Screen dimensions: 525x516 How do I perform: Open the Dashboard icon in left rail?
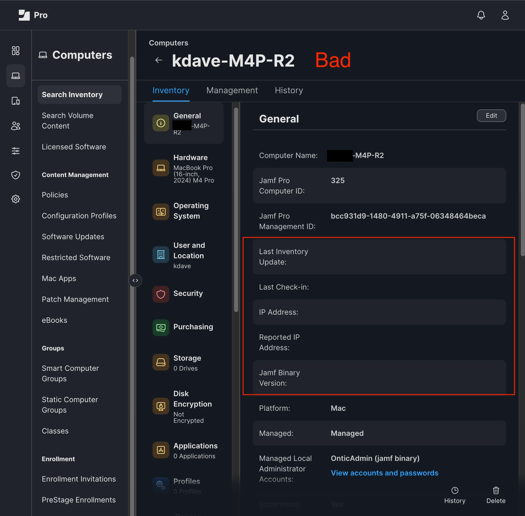click(x=16, y=51)
